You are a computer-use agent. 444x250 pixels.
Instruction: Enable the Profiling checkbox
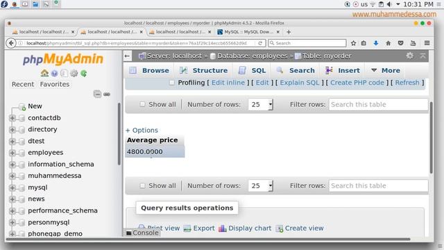(171, 83)
